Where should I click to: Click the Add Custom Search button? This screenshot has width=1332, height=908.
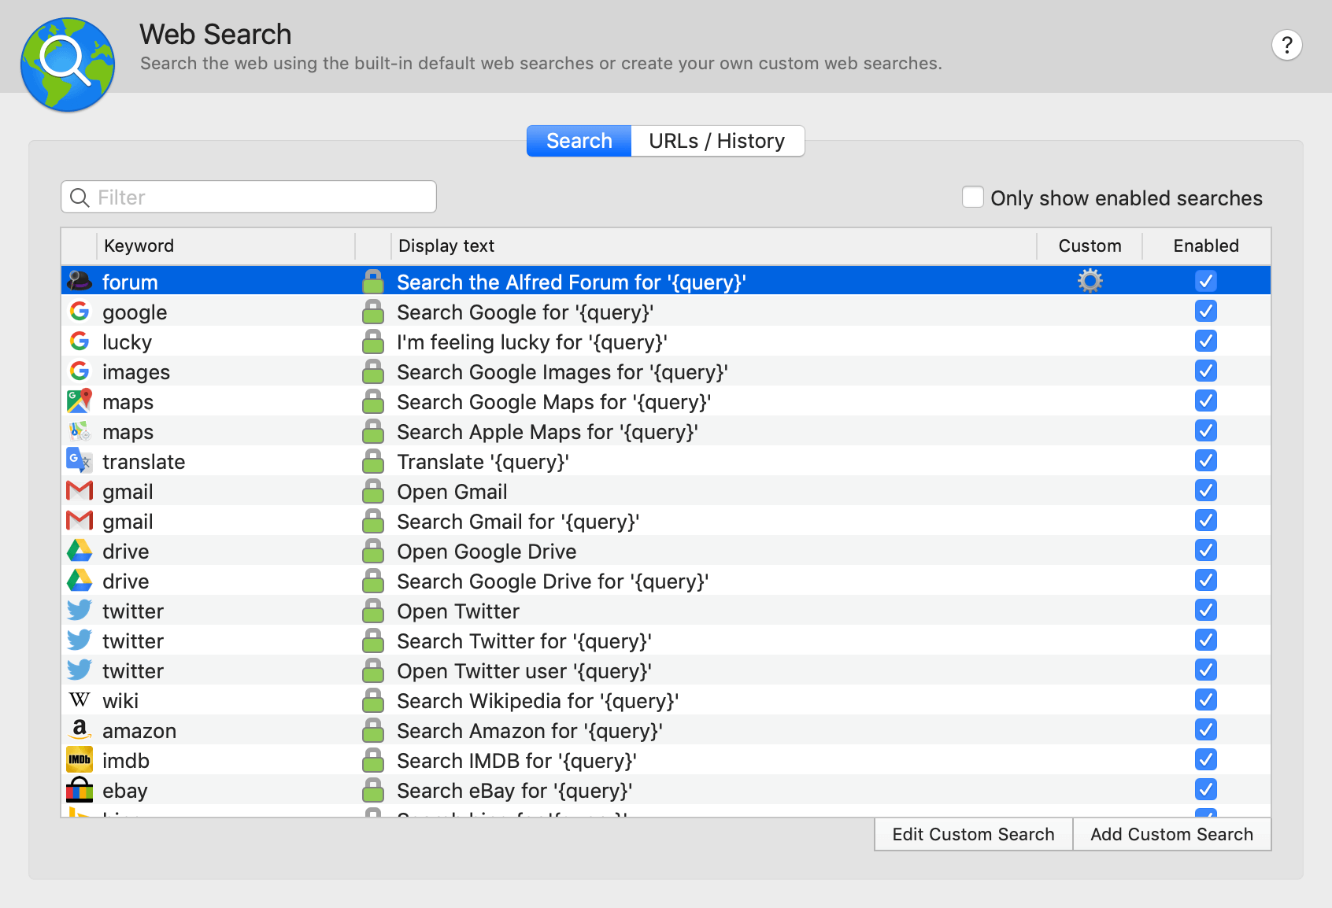pos(1171,834)
